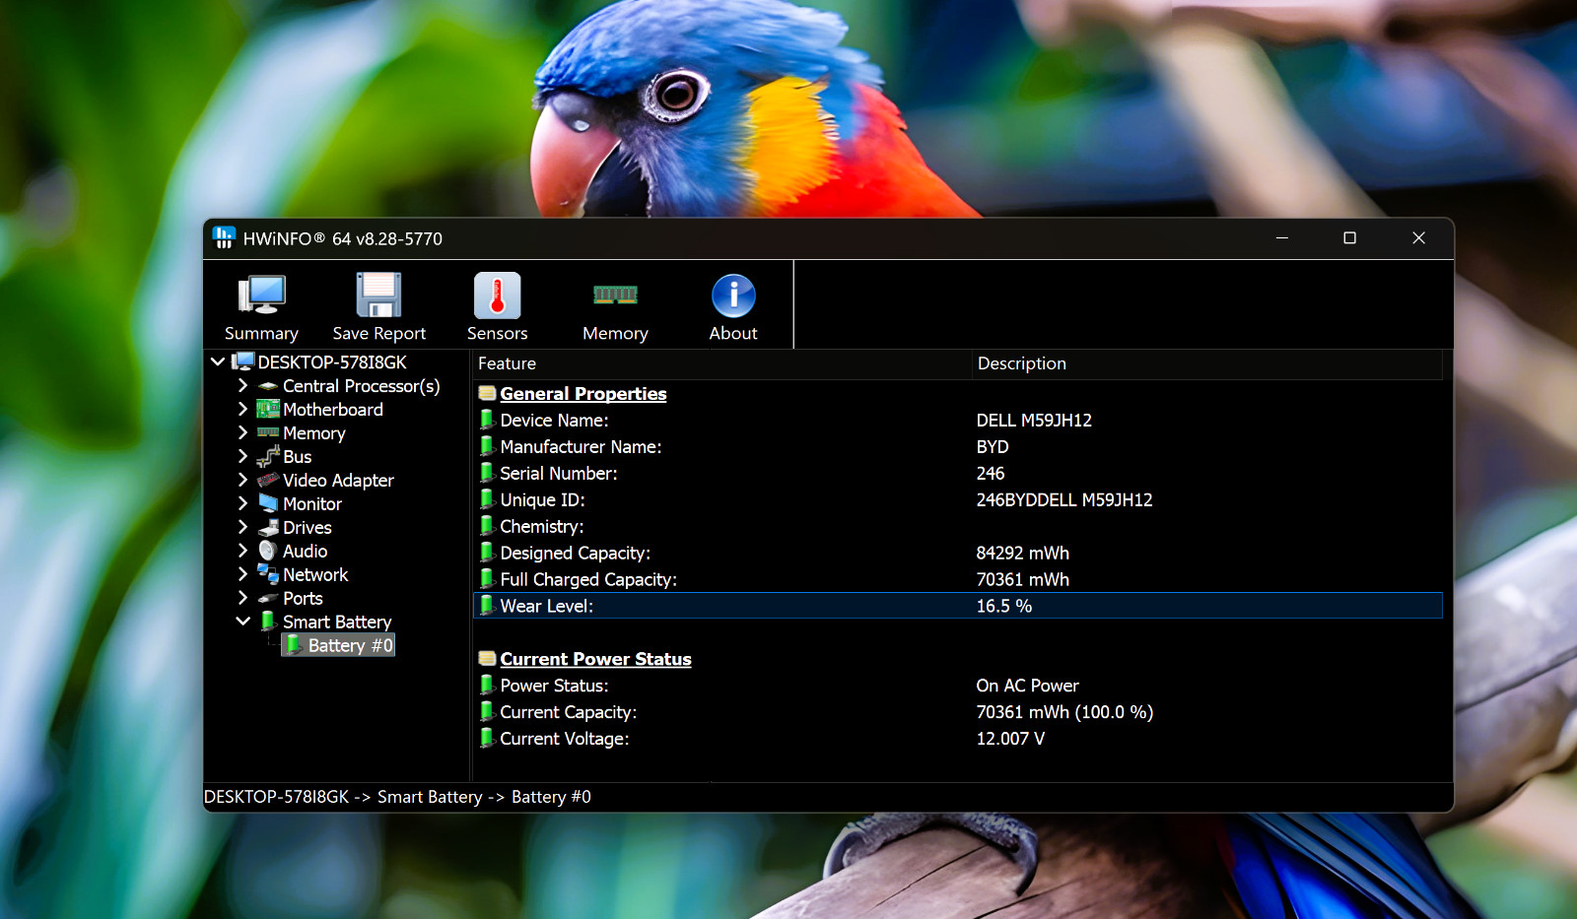Collapse the Smart Battery node
Viewport: 1577px width, 919px height.
point(242,622)
